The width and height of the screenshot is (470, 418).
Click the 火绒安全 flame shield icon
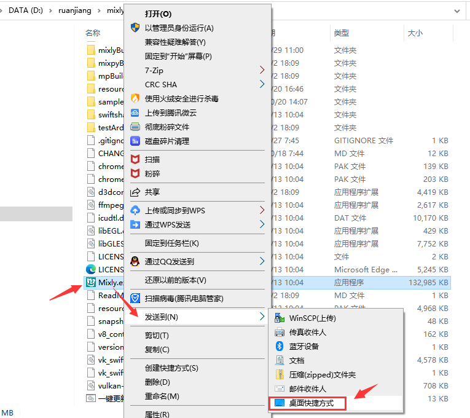(135, 98)
